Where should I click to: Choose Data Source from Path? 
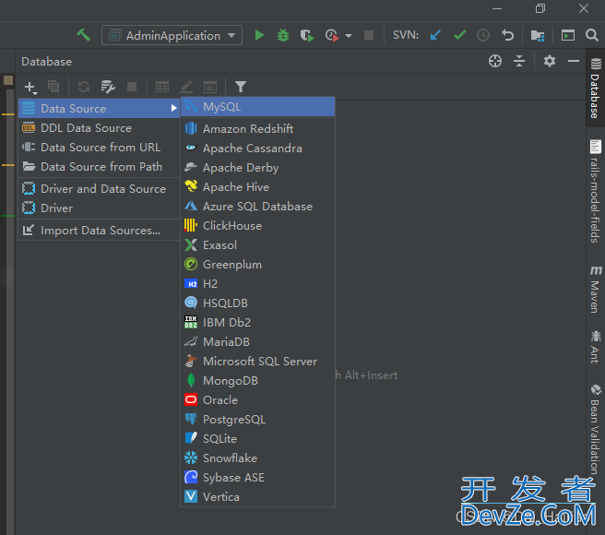[x=100, y=166]
